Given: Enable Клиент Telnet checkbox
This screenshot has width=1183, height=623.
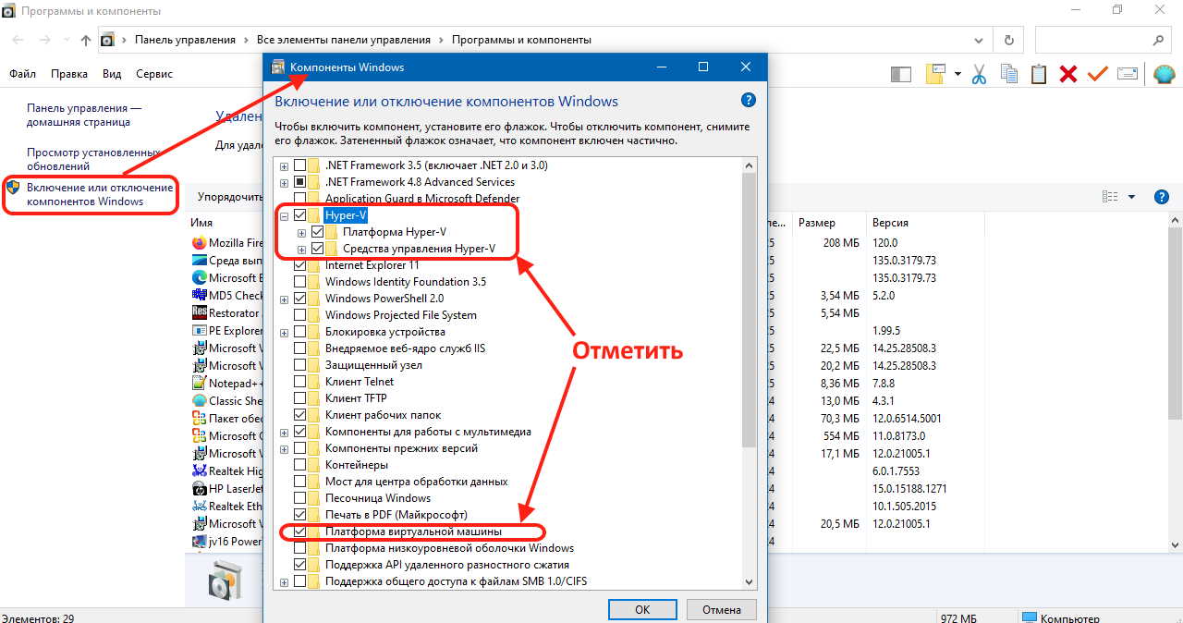Looking at the screenshot, I should pos(299,382).
